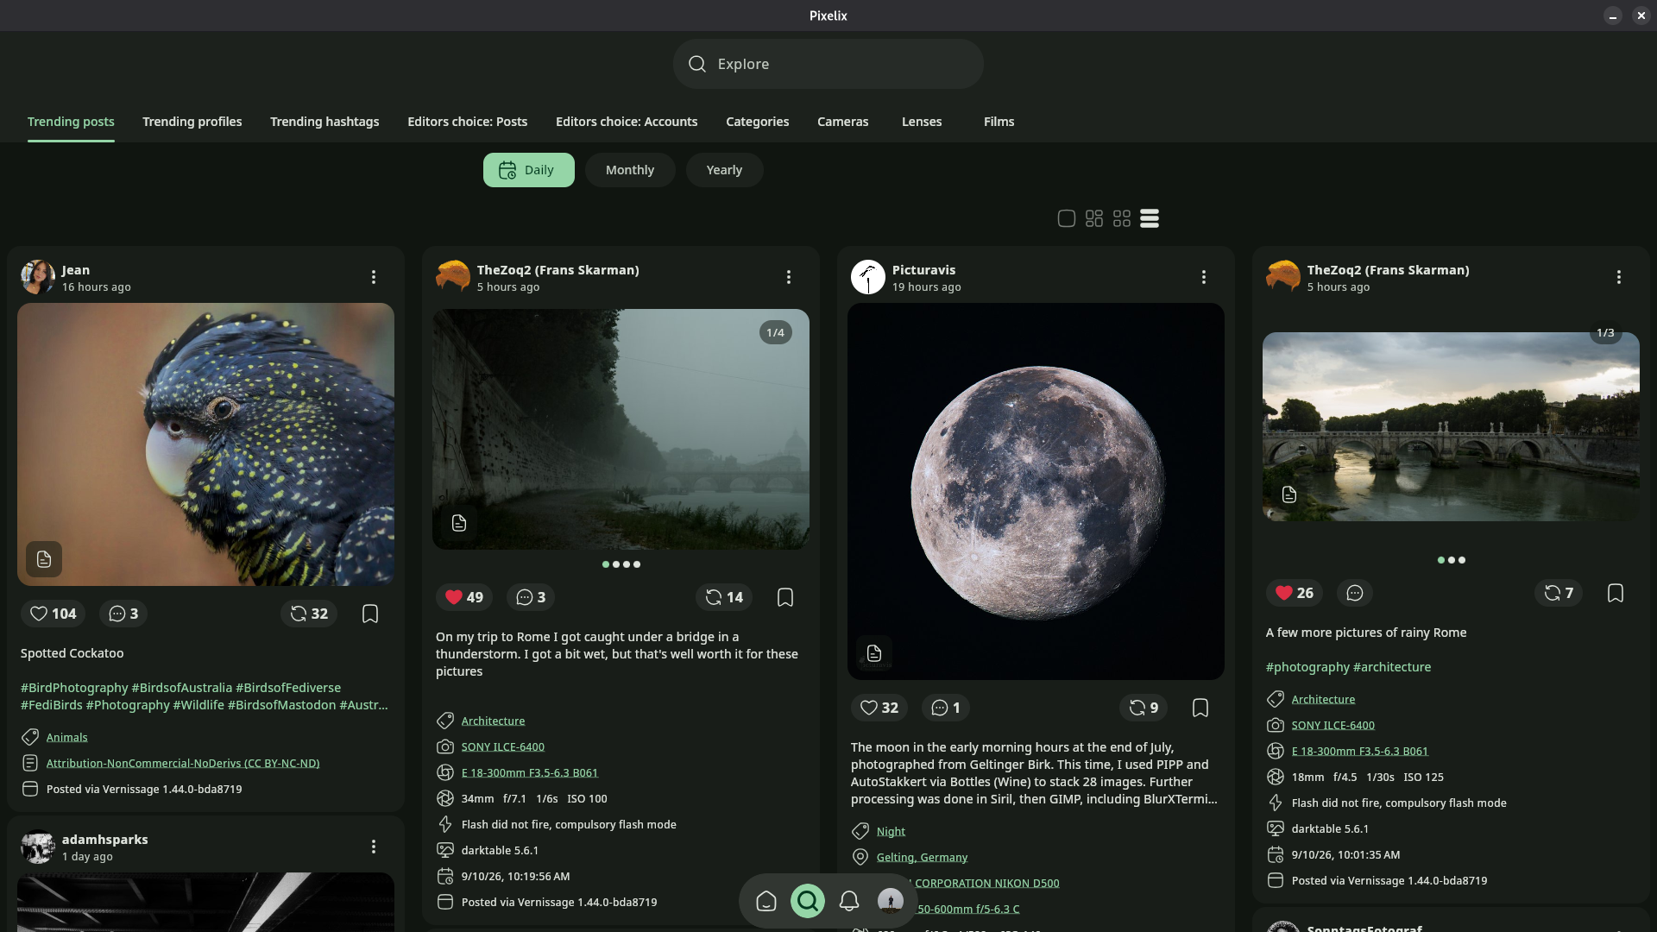Open notifications bell in bottom navigation
The image size is (1657, 932).
(849, 901)
